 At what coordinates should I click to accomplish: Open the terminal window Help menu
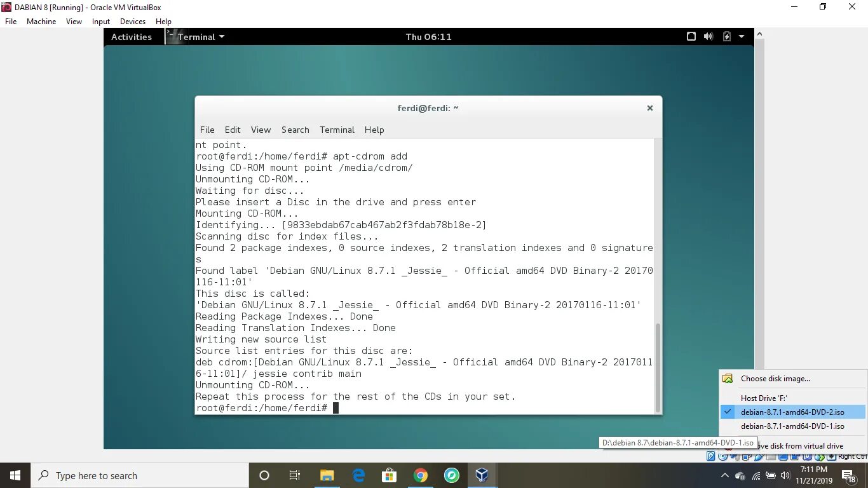(x=374, y=130)
